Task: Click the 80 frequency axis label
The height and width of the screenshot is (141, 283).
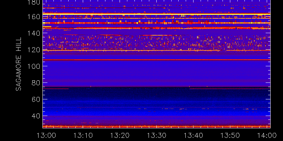Action: 36,83
